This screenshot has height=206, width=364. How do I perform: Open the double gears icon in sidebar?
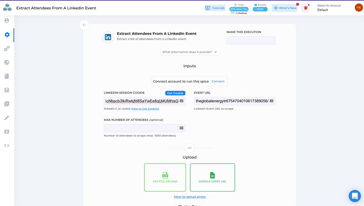[x=7, y=49]
